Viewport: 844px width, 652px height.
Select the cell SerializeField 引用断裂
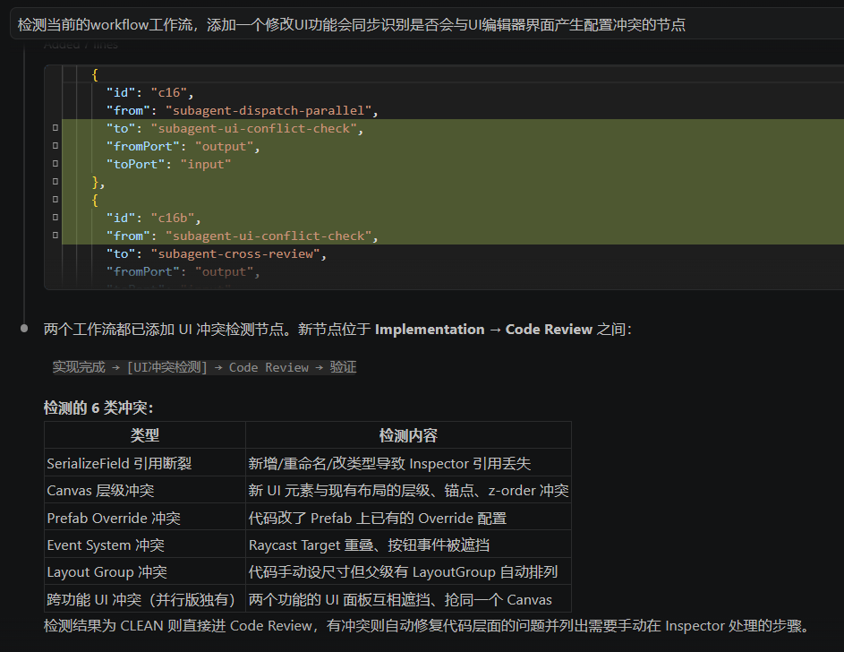[145, 463]
